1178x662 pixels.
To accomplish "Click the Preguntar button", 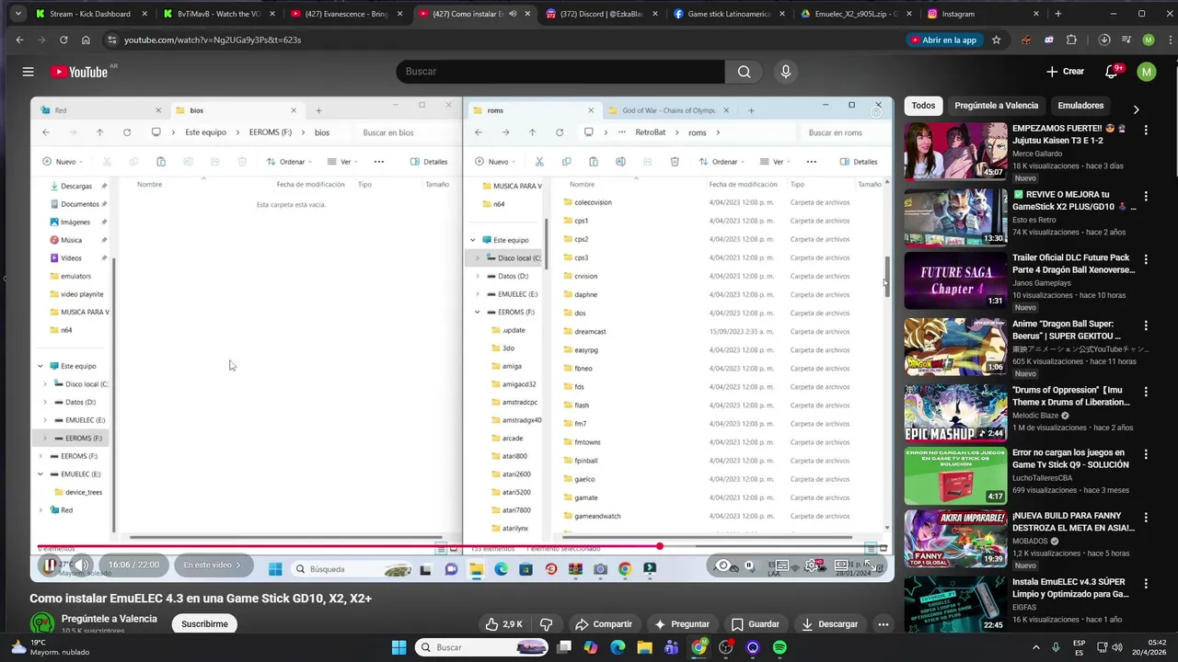I will 681,624.
